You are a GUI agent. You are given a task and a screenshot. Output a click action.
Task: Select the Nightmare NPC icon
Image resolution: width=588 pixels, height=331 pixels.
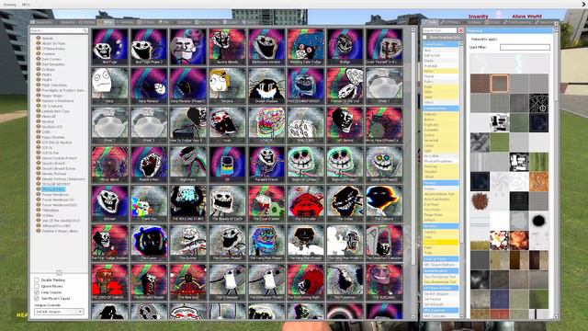point(187,165)
